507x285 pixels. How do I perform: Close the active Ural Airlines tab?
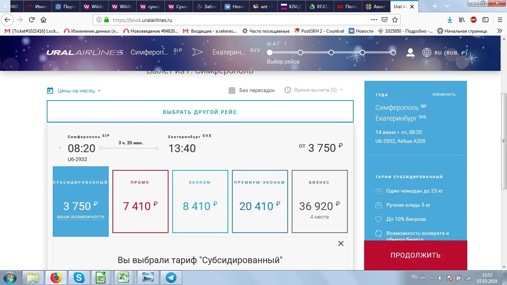(x=412, y=7)
